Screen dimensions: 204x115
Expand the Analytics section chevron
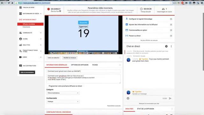pos(41,45)
